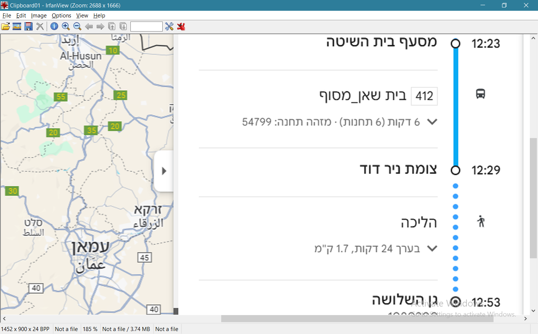The height and width of the screenshot is (334, 538).
Task: Click the horizontal scrollbar right arrow
Action: point(525,319)
